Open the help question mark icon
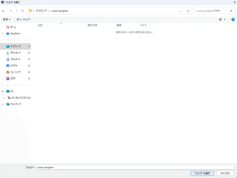This screenshot has width=237, height=178. [x=233, y=20]
